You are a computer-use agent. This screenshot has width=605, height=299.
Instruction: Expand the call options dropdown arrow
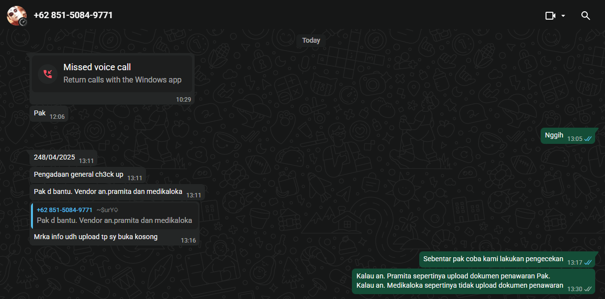point(563,16)
